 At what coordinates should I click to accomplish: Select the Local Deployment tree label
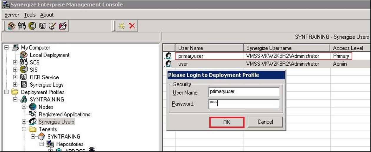(x=49, y=55)
